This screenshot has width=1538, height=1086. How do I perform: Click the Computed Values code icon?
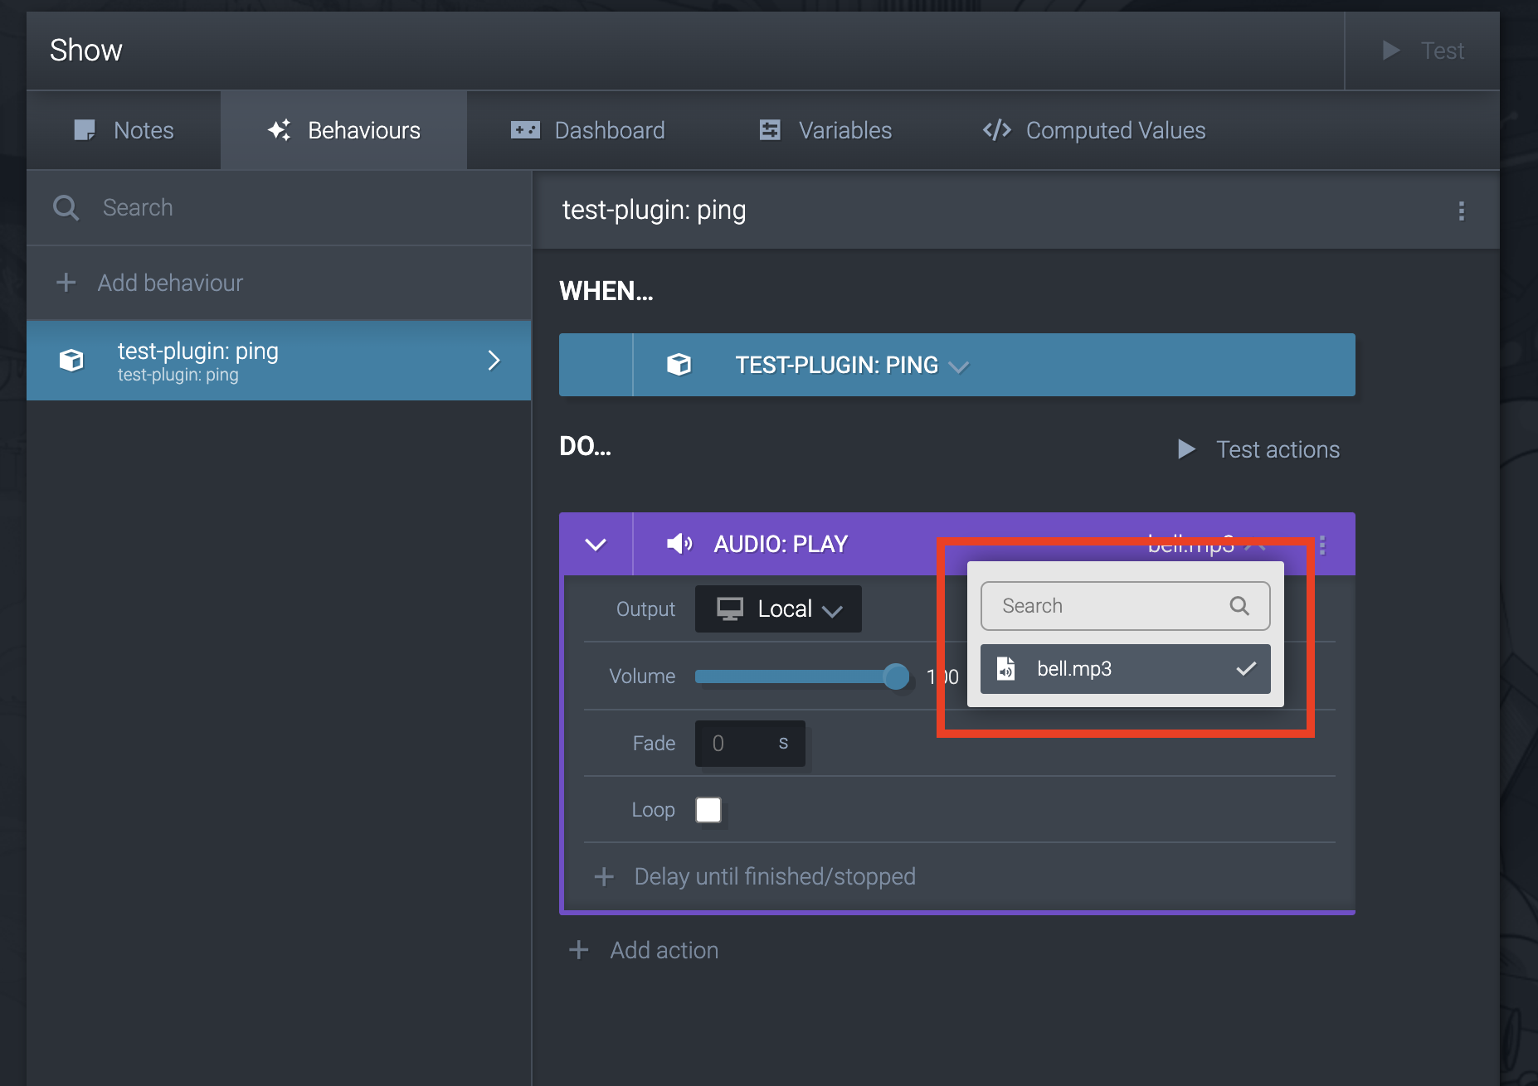click(997, 130)
